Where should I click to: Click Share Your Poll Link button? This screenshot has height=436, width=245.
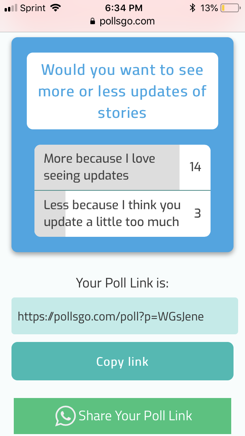(122, 416)
